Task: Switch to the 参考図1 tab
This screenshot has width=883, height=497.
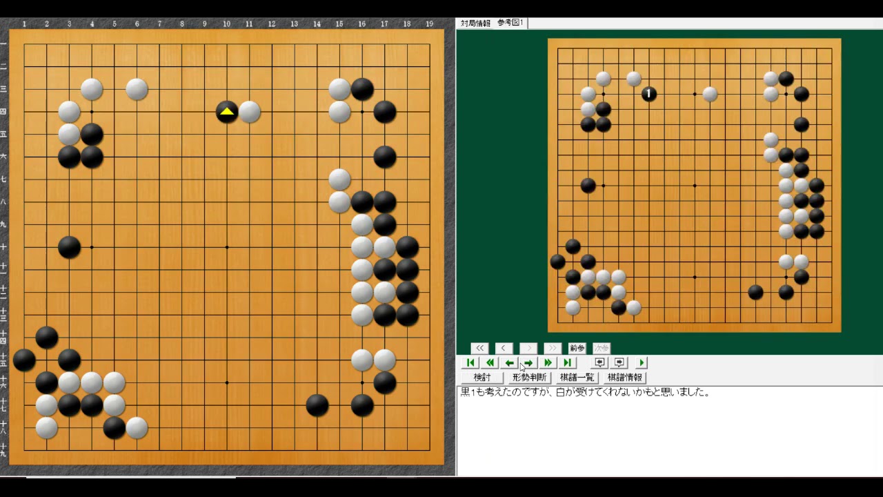Action: (x=510, y=23)
